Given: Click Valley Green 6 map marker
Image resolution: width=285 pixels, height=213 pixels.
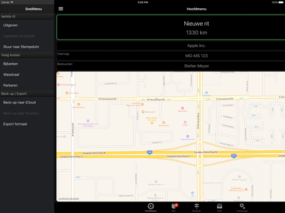Looking at the screenshot, I should pos(156,182).
